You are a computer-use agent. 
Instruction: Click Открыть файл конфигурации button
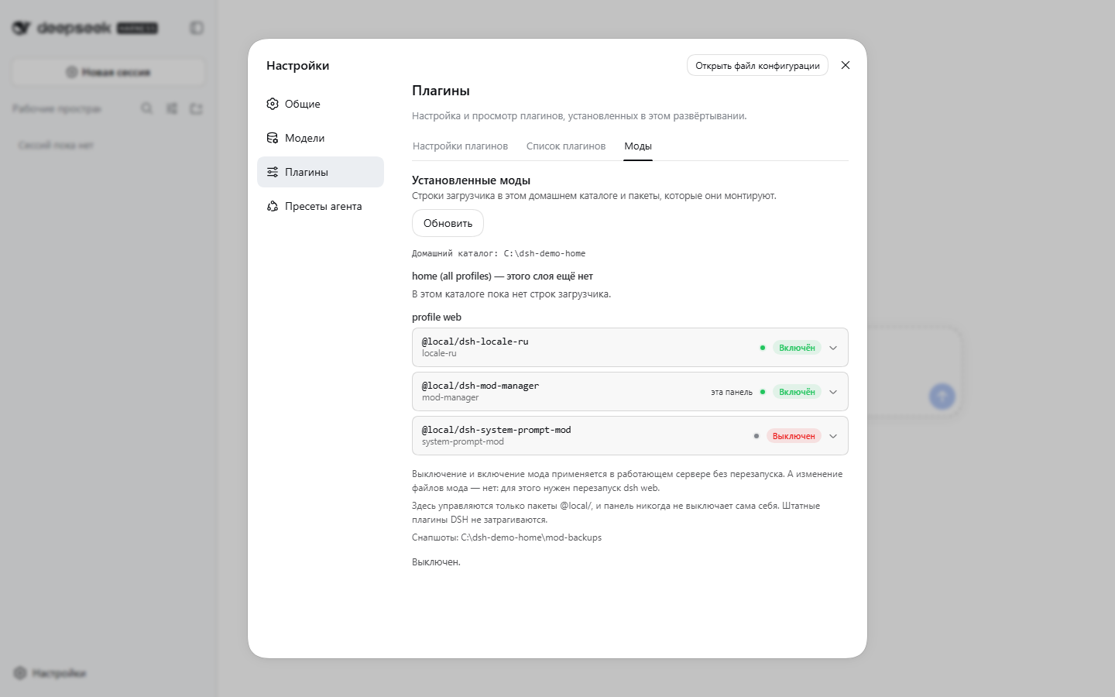click(757, 65)
